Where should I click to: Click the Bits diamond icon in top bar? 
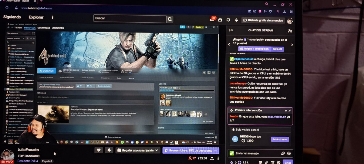coord(236,20)
